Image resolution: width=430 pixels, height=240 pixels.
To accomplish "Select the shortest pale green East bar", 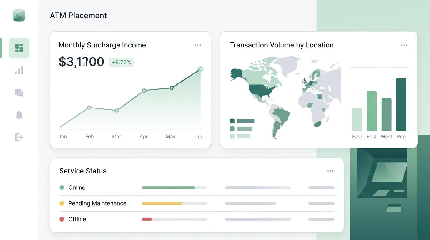I will tap(357, 119).
